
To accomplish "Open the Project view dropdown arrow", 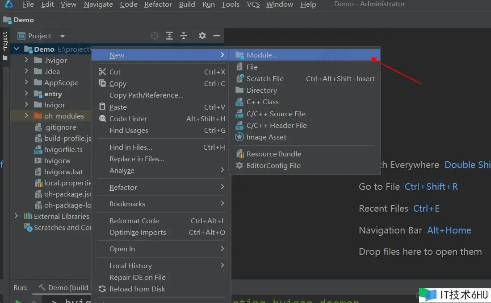I will [x=63, y=36].
